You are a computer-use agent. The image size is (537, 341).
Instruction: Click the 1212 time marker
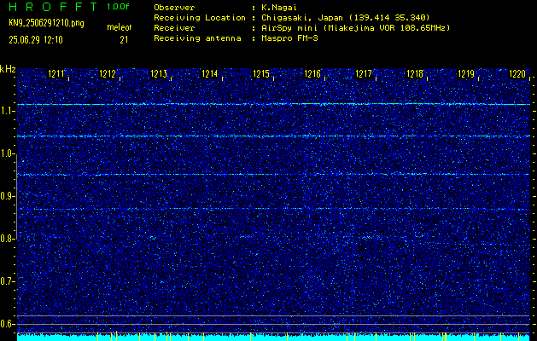(x=108, y=73)
